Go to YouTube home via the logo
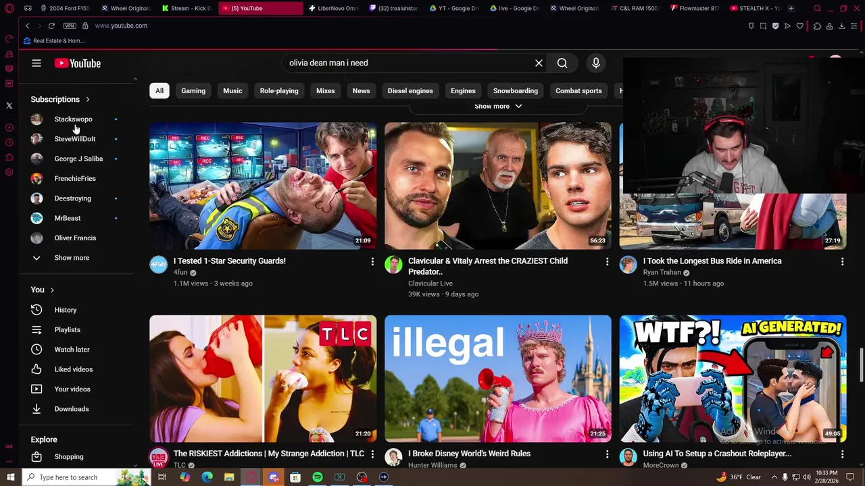Screen dimensions: 865x486 (x=78, y=63)
